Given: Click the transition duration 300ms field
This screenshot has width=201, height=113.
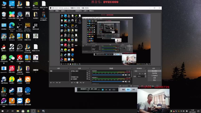Looking at the screenshot, I should (x=141, y=76).
